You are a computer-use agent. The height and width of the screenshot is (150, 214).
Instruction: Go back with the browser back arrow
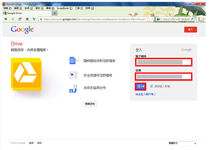point(6,19)
